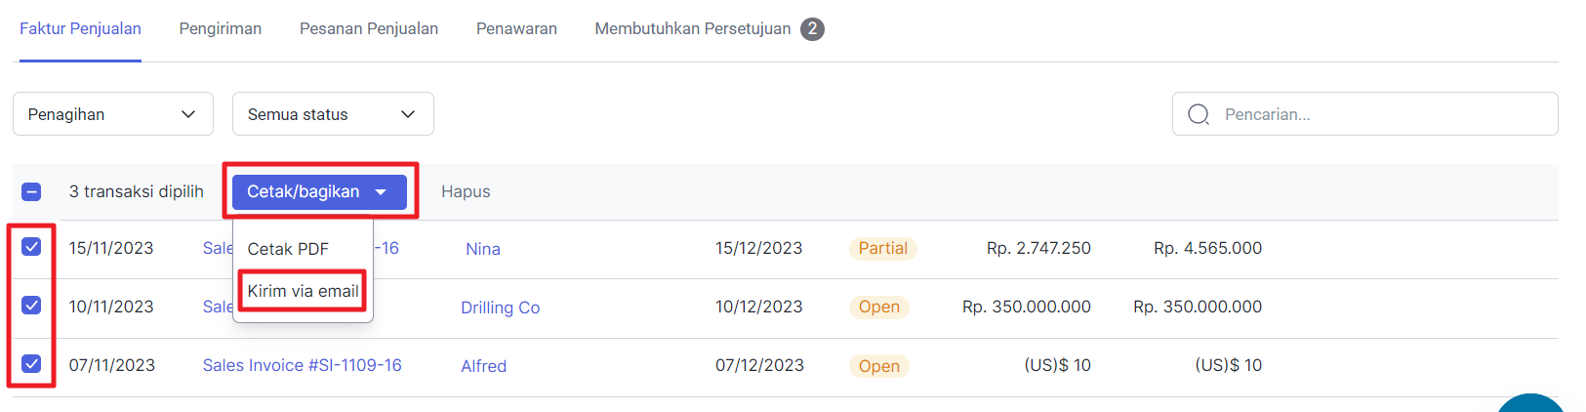The width and height of the screenshot is (1586, 412).
Task: Go to Pesanan Penjualan tab
Action: click(369, 29)
